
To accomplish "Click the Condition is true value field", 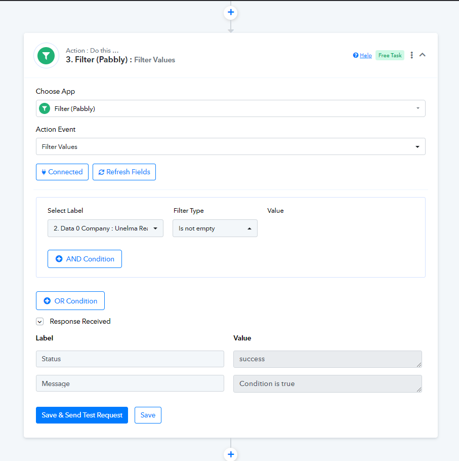I will 327,383.
